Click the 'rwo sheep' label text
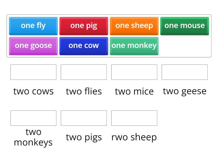The height and width of the screenshot is (164, 218). 134,137
